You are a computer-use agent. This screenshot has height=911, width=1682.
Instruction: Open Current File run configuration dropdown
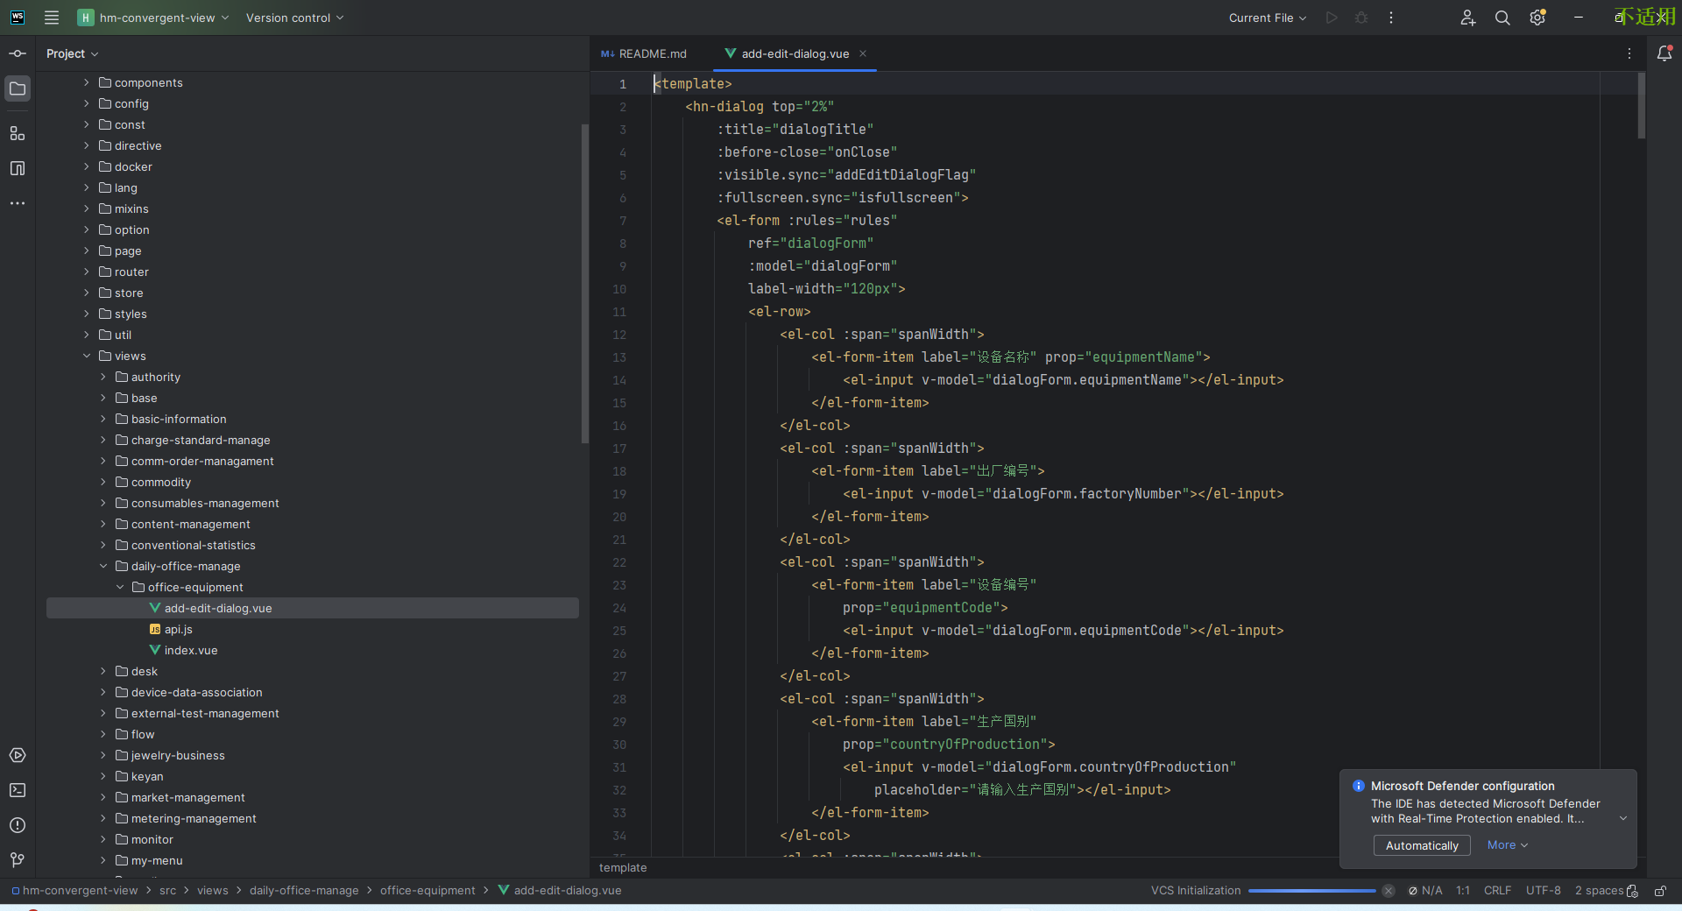click(1268, 18)
